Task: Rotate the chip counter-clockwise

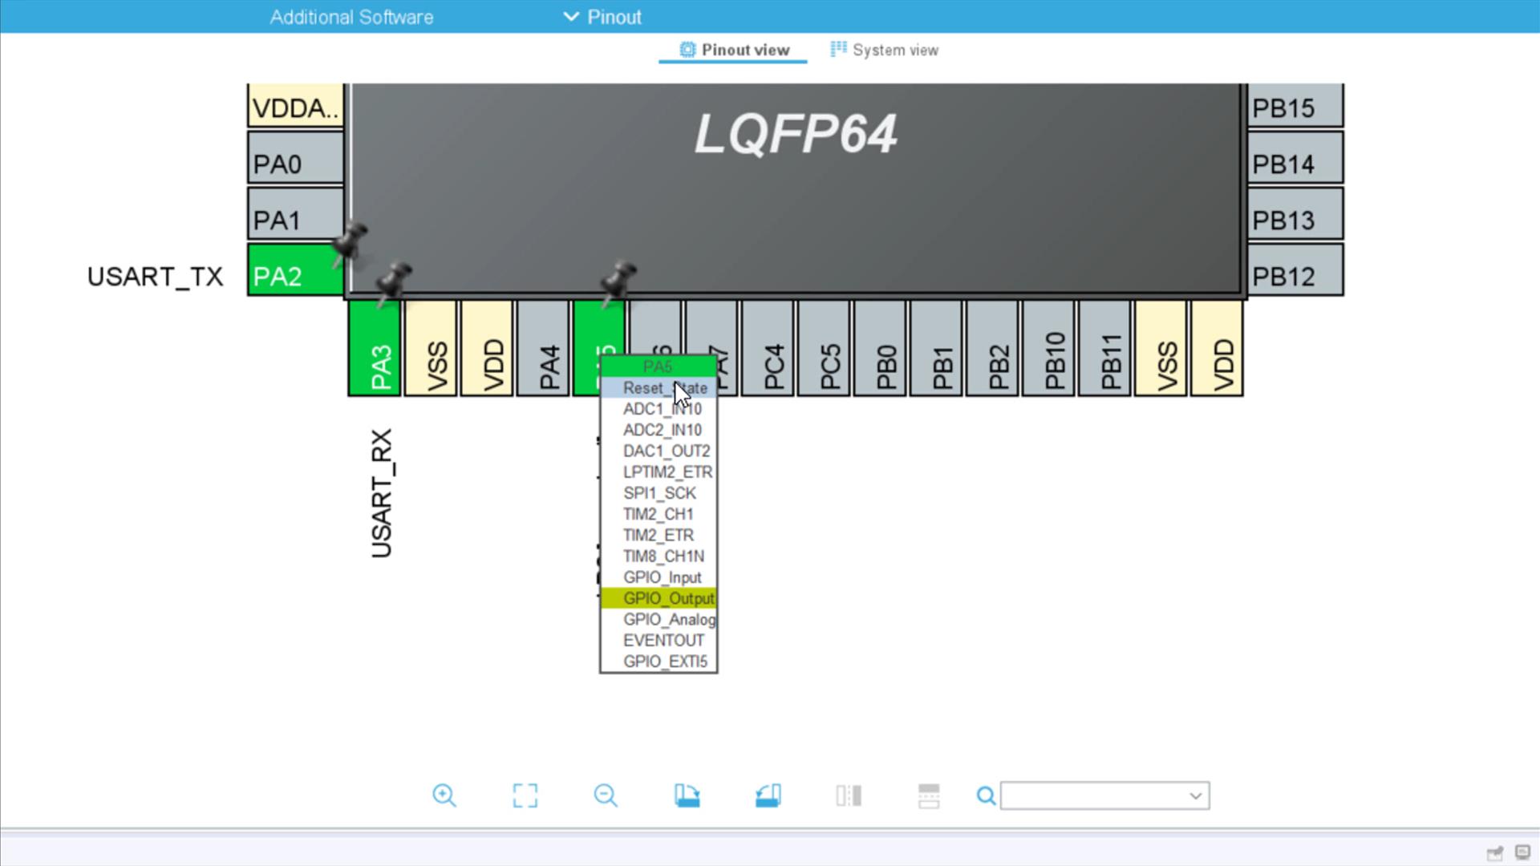Action: 767,795
